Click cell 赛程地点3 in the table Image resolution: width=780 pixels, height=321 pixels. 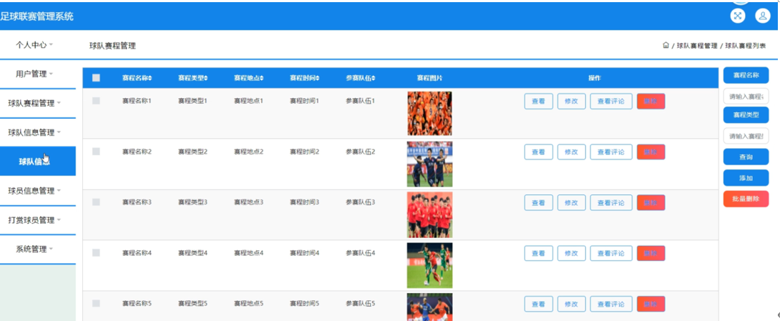point(248,202)
